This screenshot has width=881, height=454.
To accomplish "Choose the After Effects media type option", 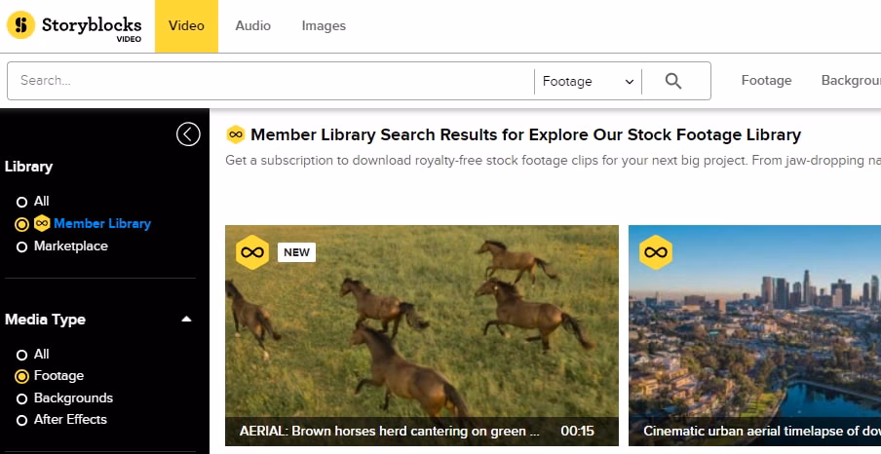I will coord(21,420).
